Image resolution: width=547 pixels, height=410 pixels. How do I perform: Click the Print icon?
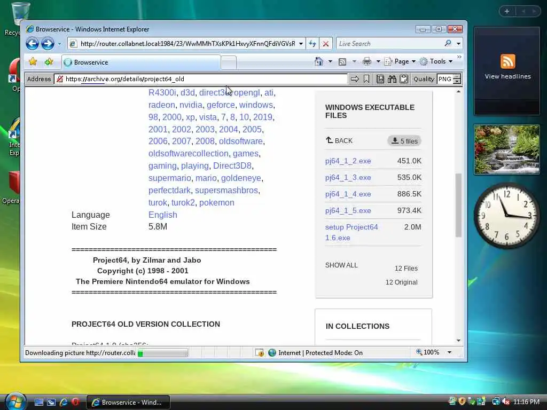pos(367,62)
